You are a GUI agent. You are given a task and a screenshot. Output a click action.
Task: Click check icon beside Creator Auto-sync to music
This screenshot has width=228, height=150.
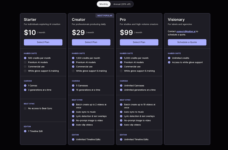pyautogui.click(x=73, y=112)
